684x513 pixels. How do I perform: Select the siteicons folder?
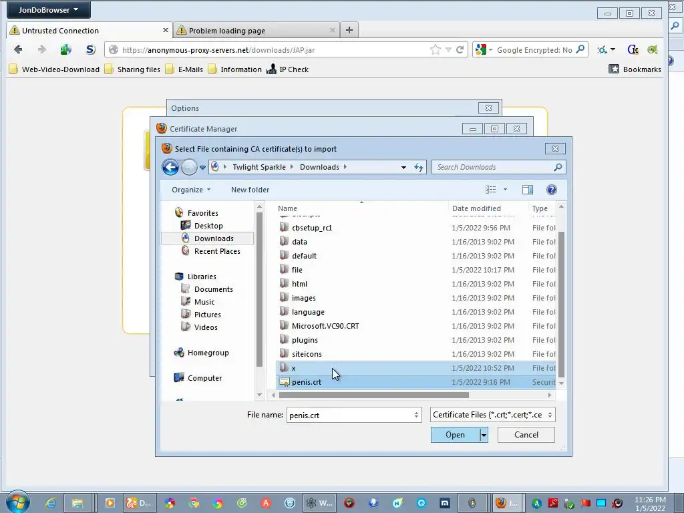[417, 354]
